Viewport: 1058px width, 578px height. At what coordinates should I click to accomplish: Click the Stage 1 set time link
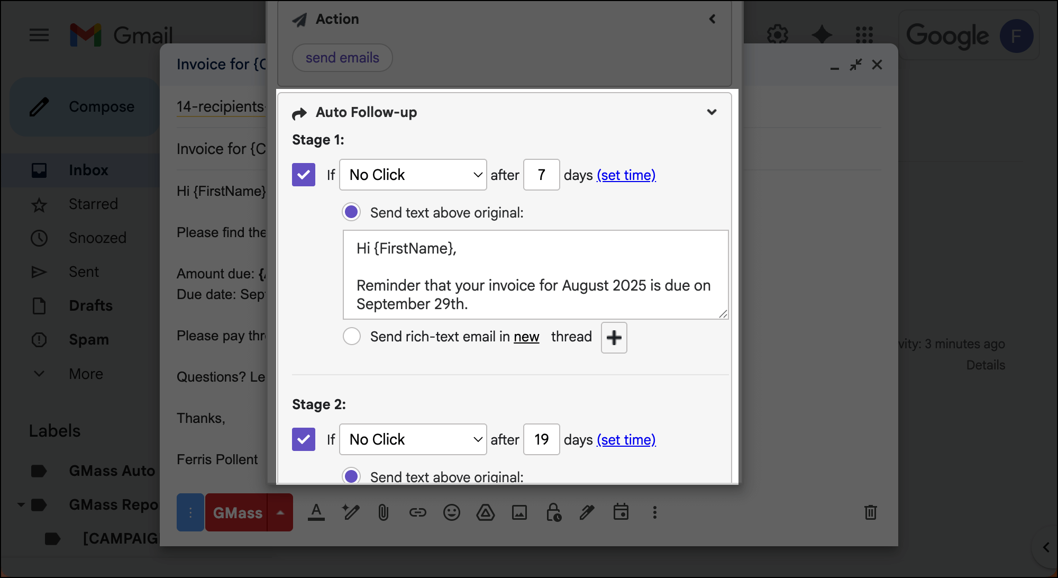point(626,175)
